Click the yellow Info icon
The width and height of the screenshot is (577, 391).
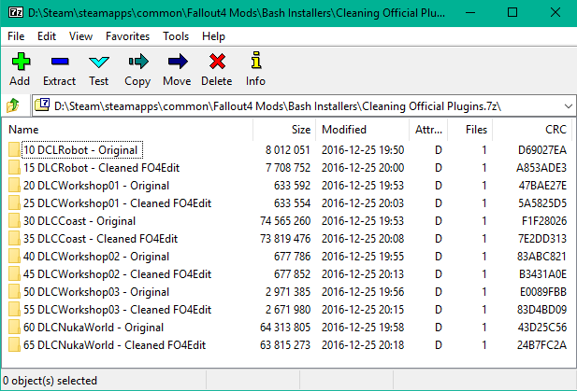coord(256,61)
